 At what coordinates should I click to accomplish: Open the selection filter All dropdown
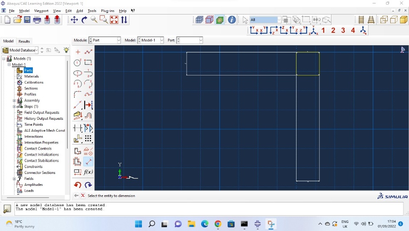pyautogui.click(x=265, y=20)
